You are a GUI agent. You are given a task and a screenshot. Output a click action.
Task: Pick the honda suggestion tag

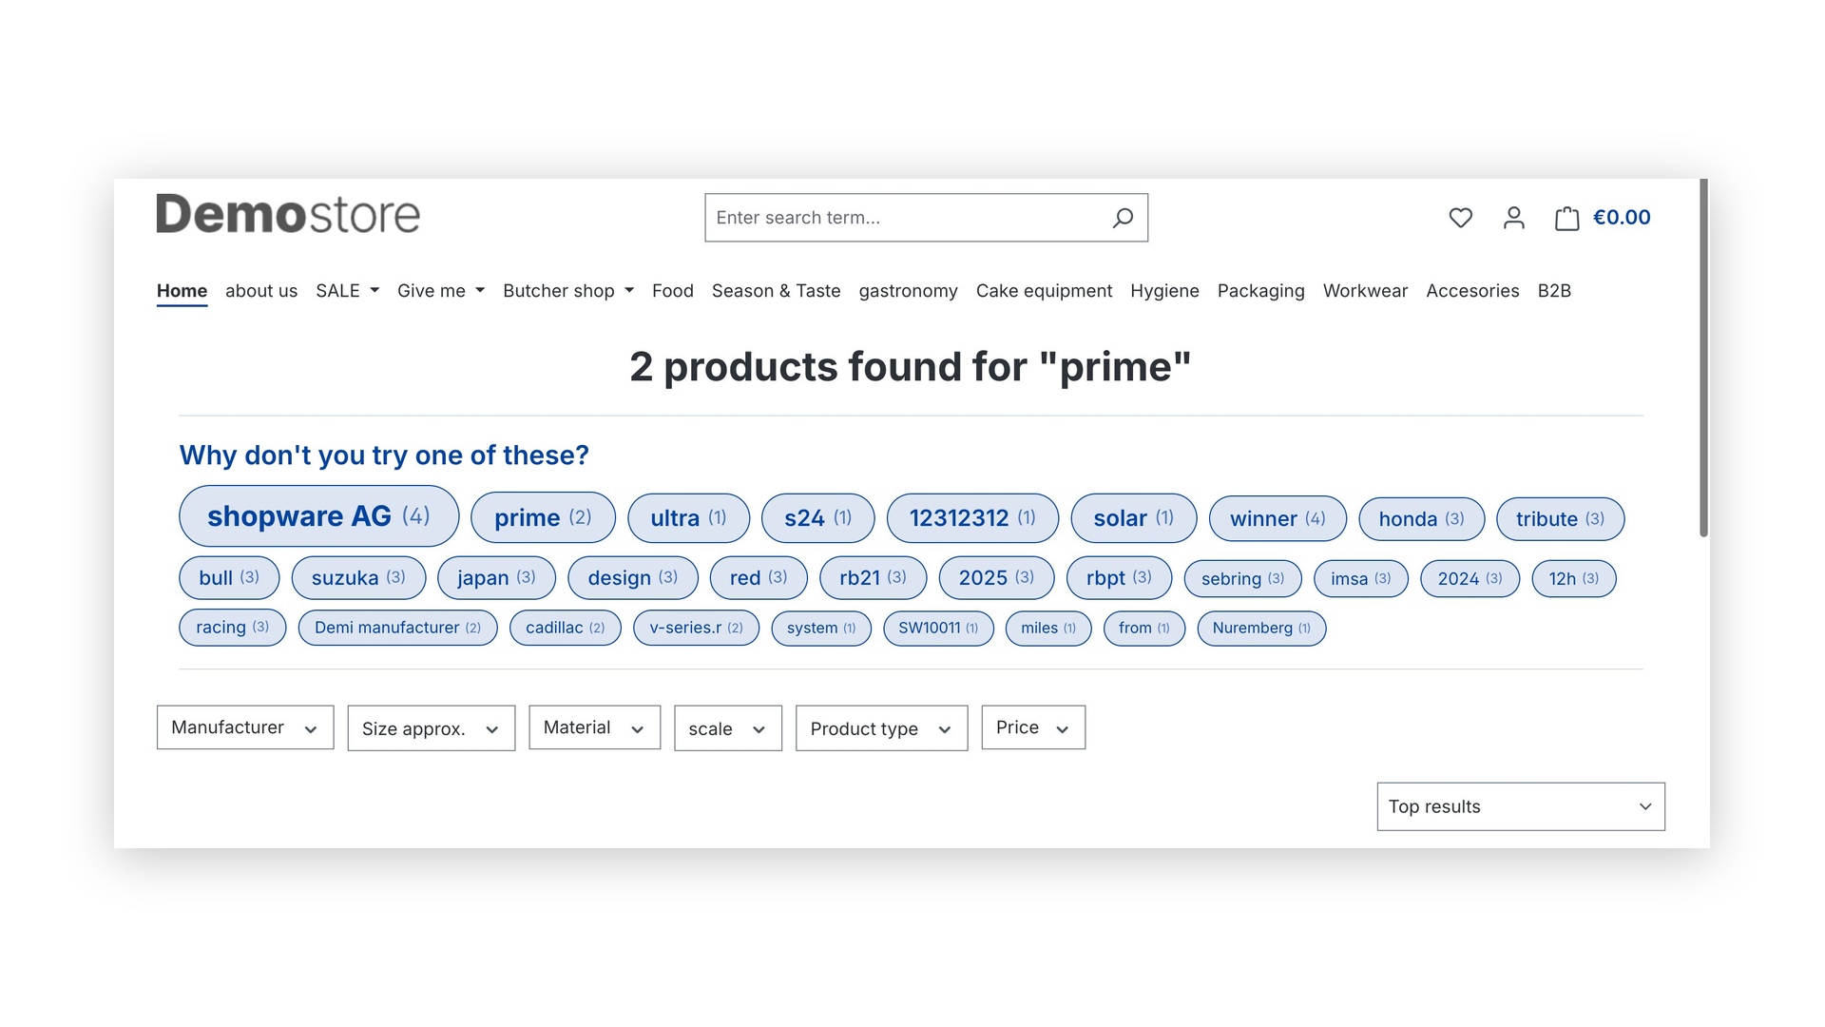1421,519
